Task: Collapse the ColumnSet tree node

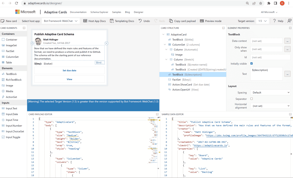Action: click(165, 45)
